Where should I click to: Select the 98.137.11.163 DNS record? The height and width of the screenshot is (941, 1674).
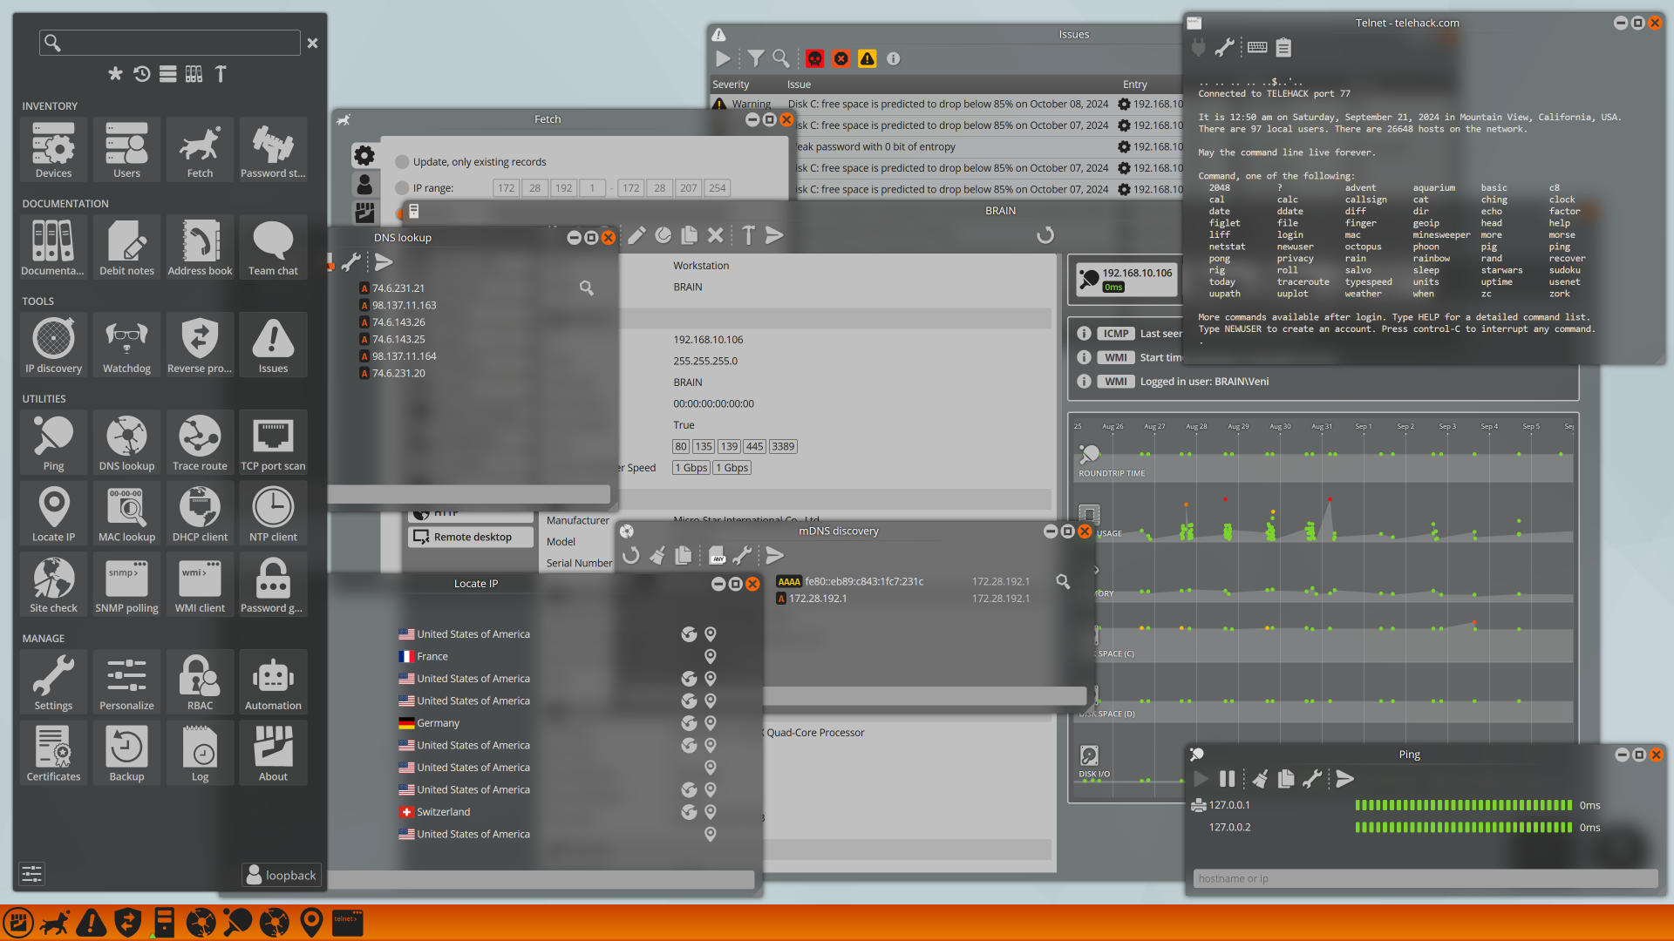point(404,305)
